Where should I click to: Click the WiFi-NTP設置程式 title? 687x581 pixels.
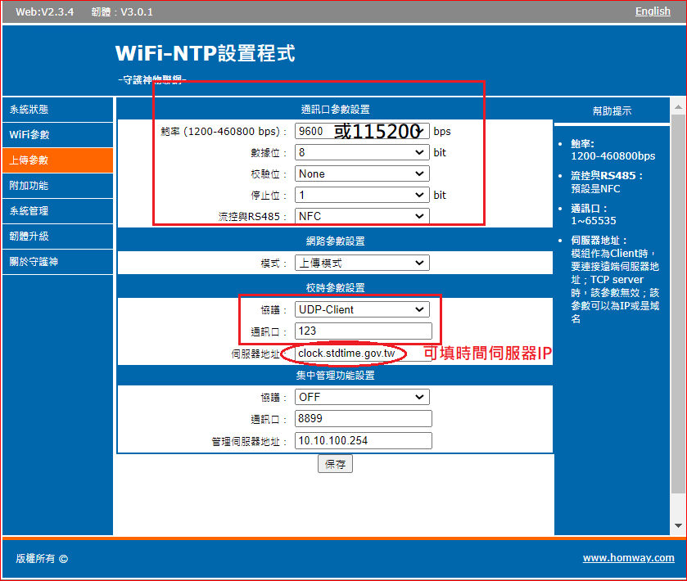205,53
